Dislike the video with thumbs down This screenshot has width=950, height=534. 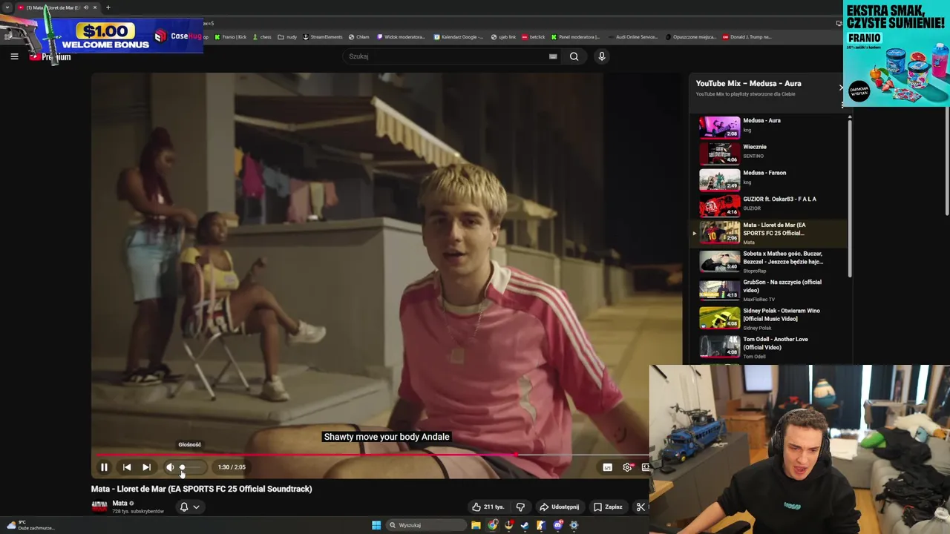(x=520, y=507)
